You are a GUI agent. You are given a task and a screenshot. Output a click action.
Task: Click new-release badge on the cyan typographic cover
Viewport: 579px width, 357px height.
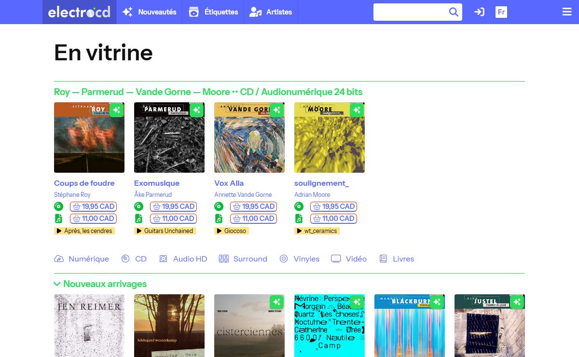pyautogui.click(x=357, y=302)
